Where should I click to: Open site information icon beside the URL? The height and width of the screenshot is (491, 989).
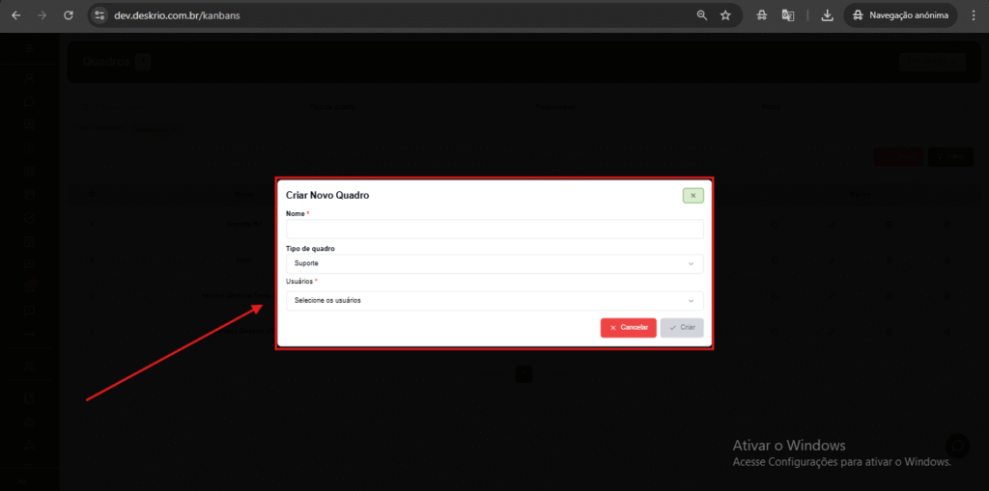click(99, 15)
